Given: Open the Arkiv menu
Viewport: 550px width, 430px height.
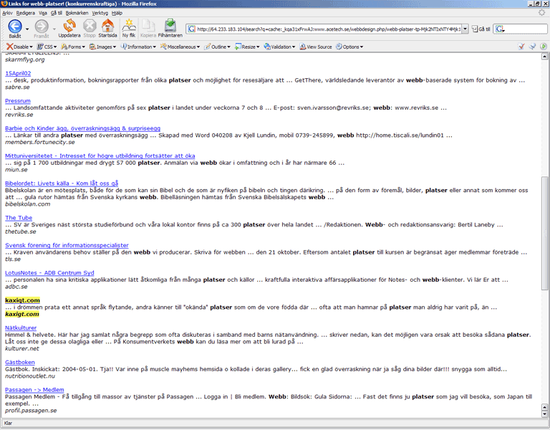Looking at the screenshot, I should coord(7,13).
